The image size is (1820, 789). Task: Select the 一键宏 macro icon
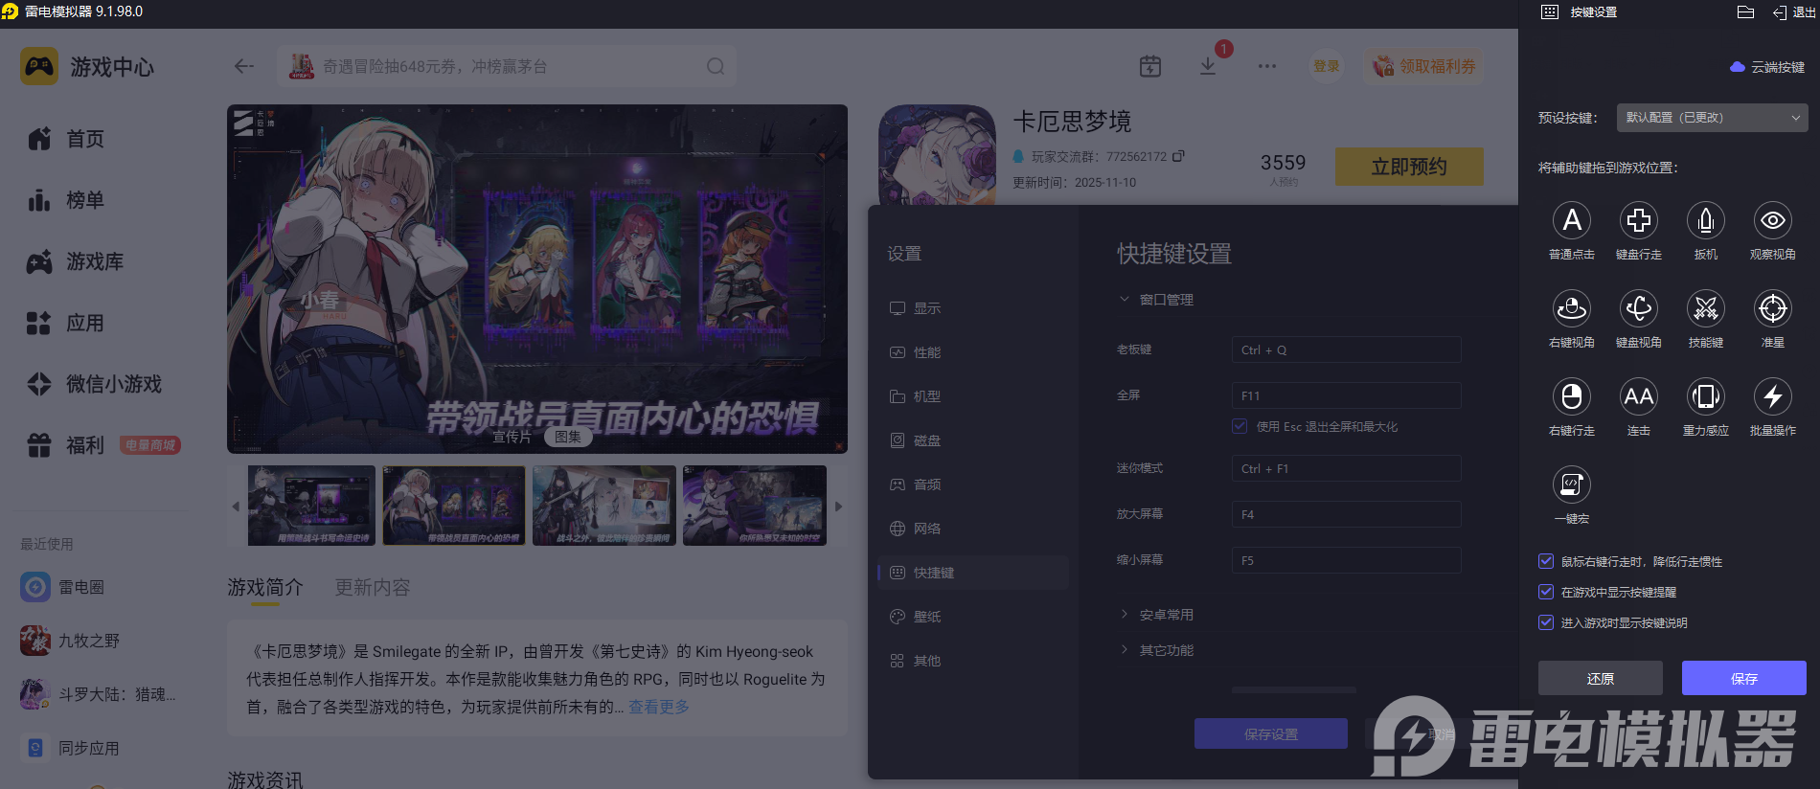tap(1571, 485)
